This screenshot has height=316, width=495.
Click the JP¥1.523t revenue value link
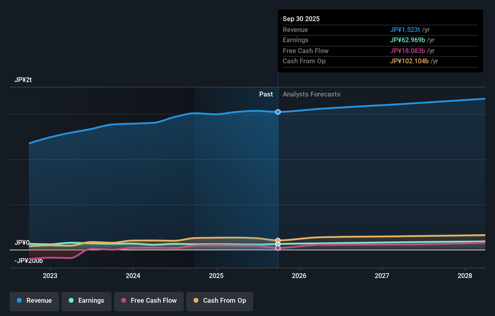(x=405, y=30)
